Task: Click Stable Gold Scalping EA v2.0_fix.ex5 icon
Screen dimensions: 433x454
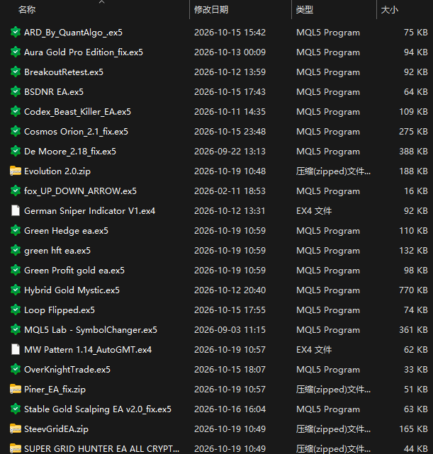Action: point(16,409)
